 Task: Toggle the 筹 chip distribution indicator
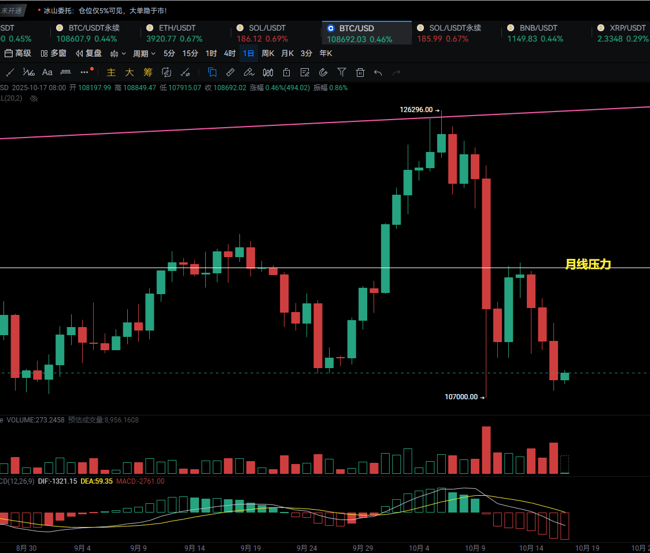pyautogui.click(x=148, y=72)
